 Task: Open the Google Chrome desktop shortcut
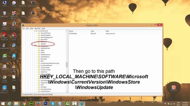(x=4, y=79)
